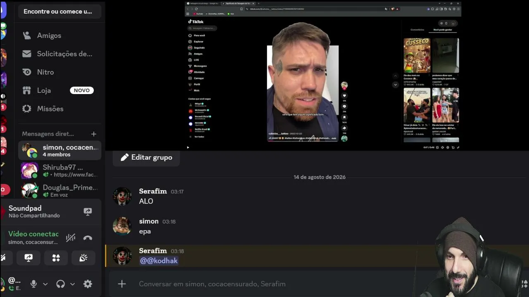Click simon's username in the chat
Image resolution: width=529 pixels, height=297 pixels.
[149, 222]
